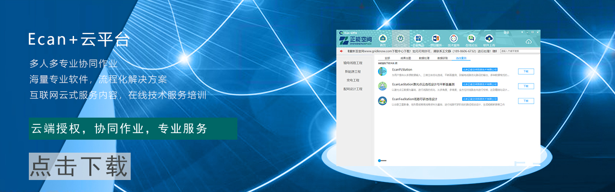
Task: Click the EcanPLStation product title
Action: (403, 70)
